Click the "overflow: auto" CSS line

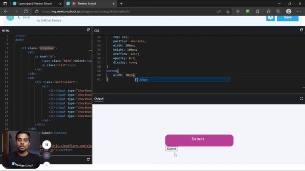[x=126, y=54]
